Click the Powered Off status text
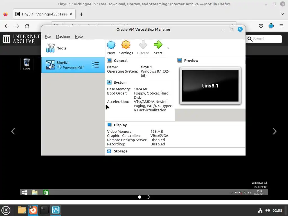This screenshot has height=216, width=288. 73,67
